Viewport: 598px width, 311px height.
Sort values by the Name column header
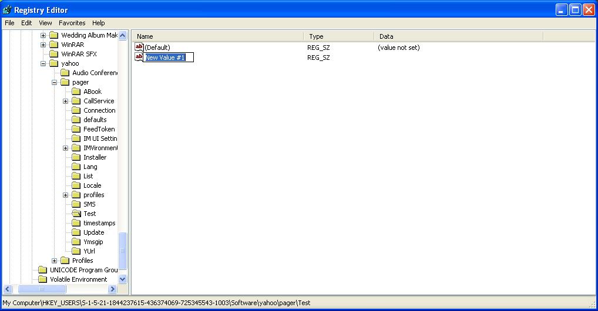tap(218, 36)
